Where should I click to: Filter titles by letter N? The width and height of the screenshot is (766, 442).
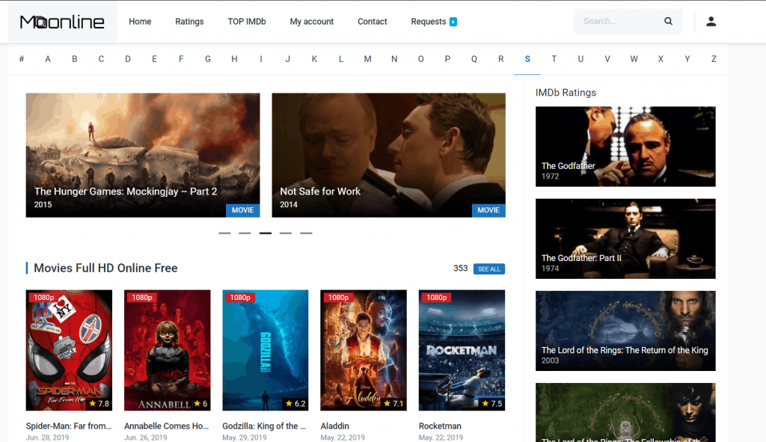(394, 59)
